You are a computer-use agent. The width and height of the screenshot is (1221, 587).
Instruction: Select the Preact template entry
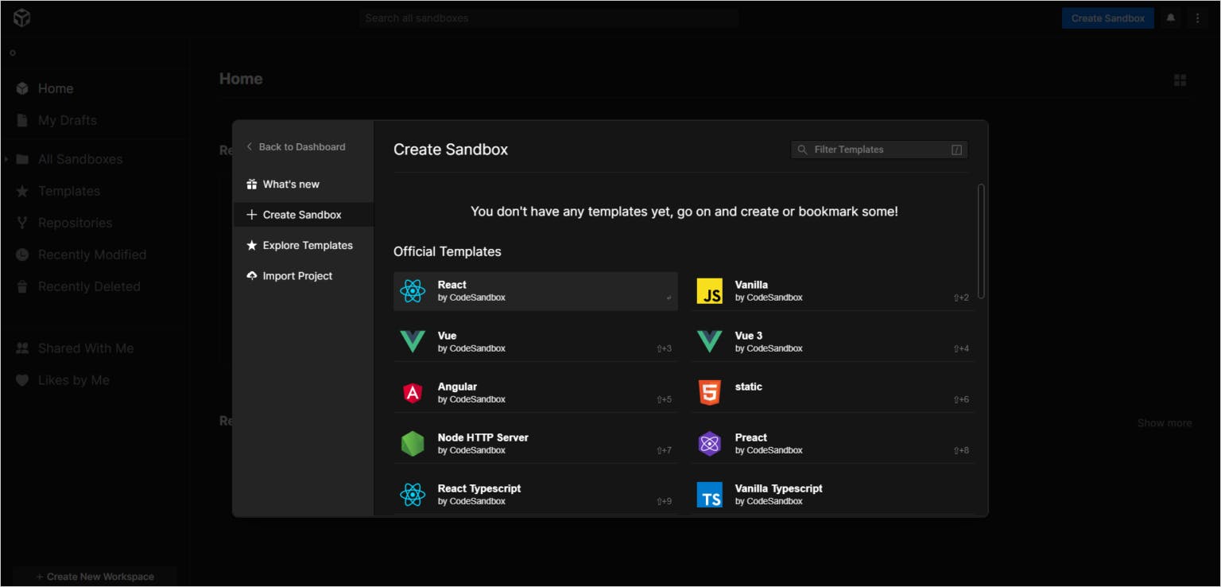click(833, 444)
